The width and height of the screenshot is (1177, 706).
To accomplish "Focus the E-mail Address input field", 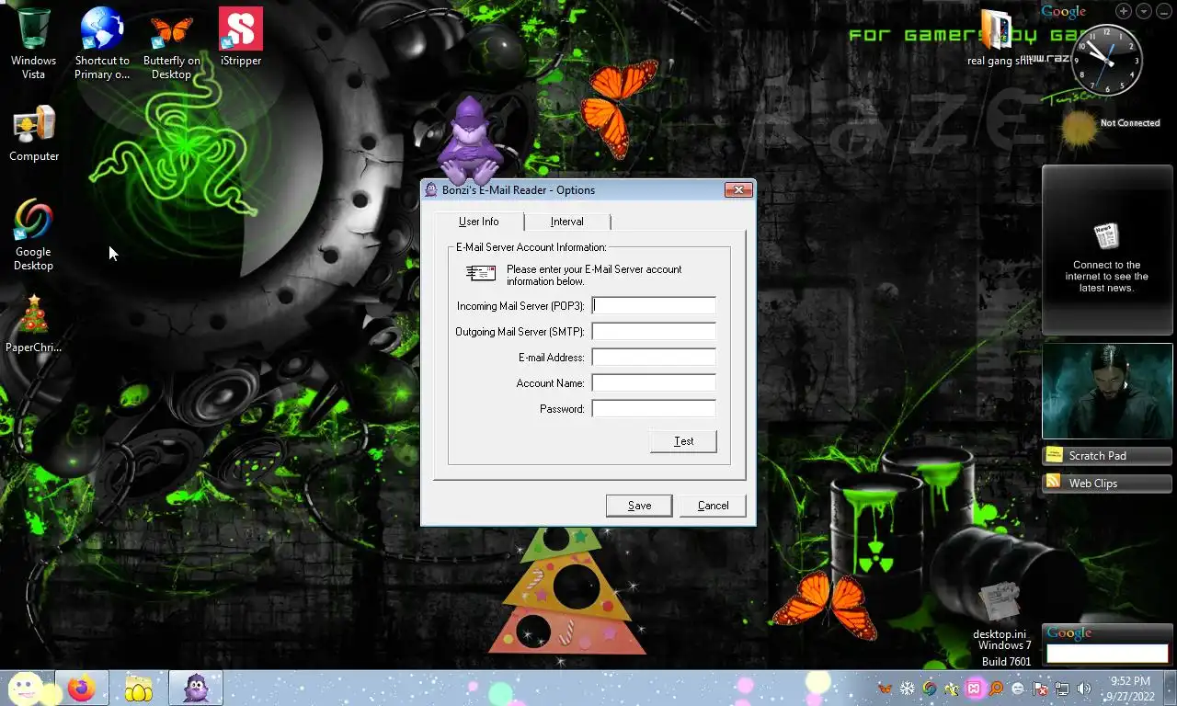I will (654, 357).
